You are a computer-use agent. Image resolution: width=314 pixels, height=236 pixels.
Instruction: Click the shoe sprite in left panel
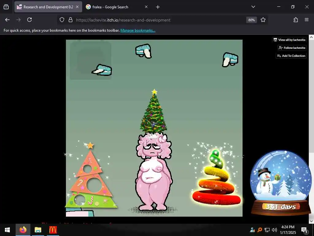point(102,70)
